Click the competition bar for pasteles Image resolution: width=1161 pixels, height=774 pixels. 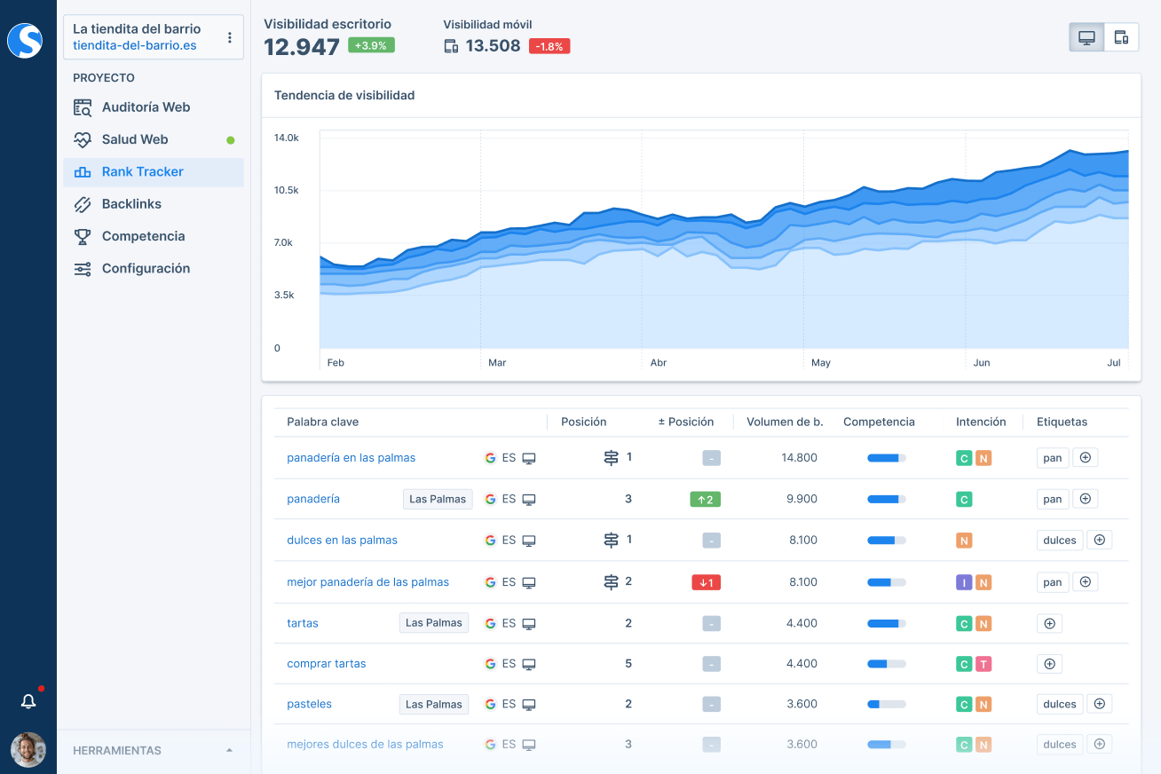(x=886, y=704)
